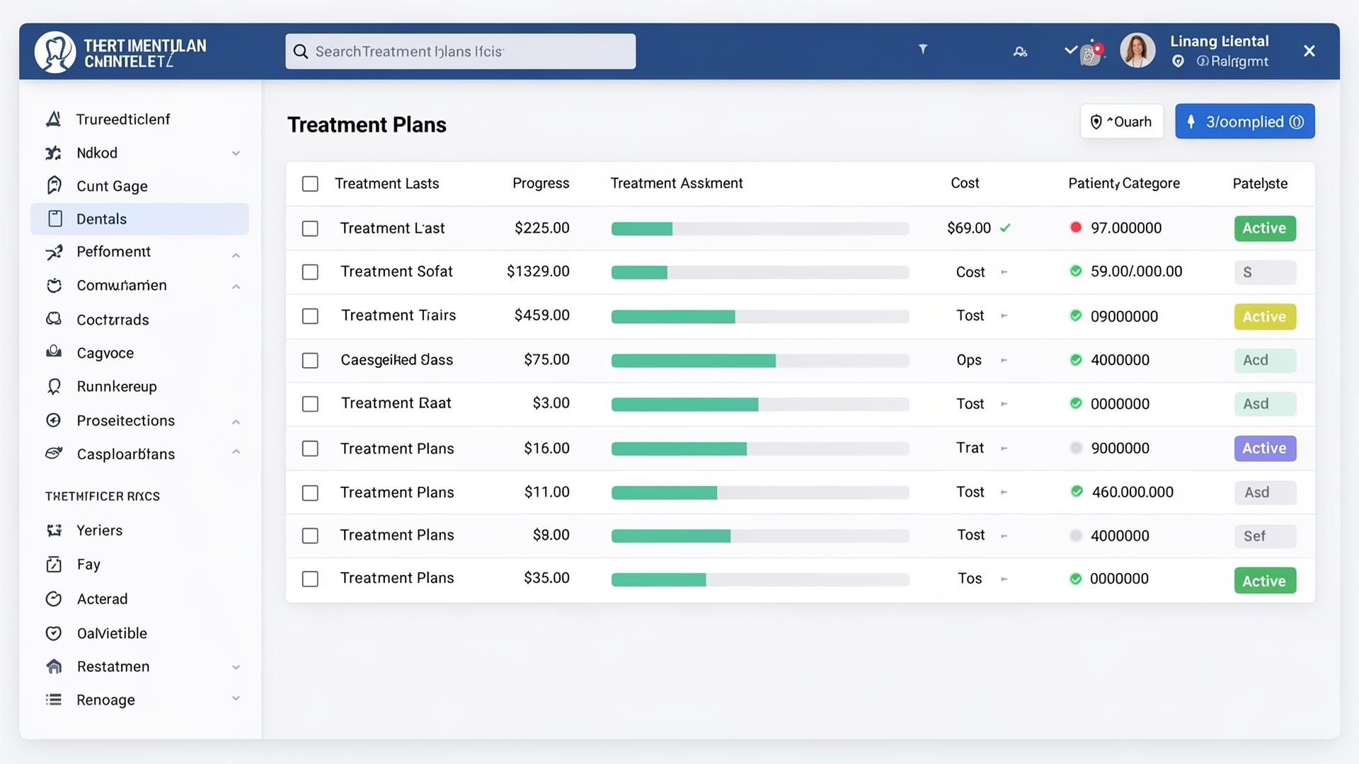Screen dimensions: 1359x764
Task: Open the Cunt Gage menu item
Action: (x=139, y=185)
